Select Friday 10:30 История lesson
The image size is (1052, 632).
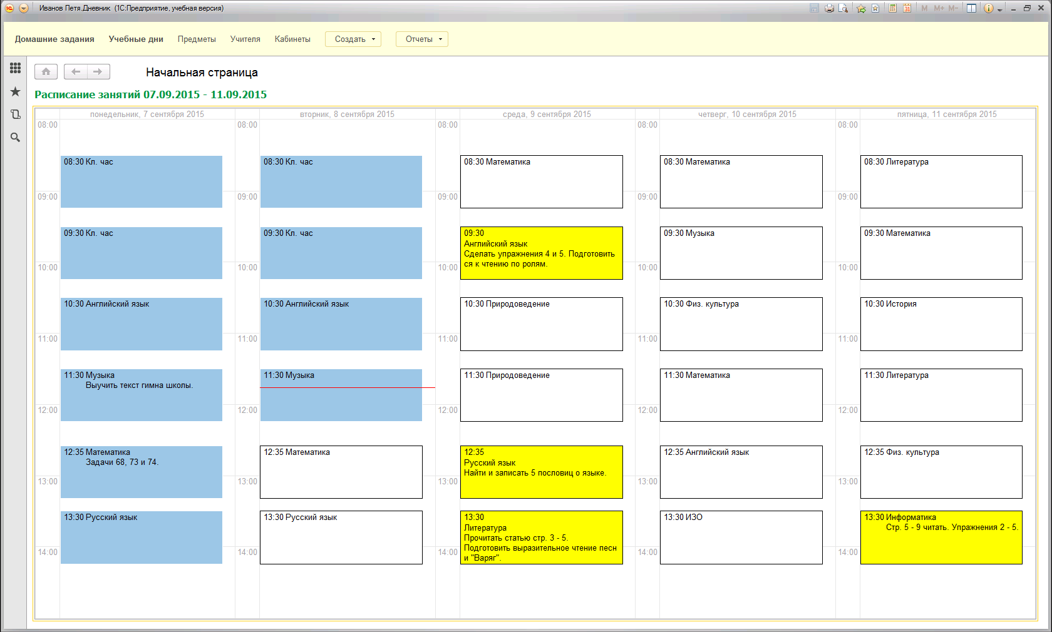(x=941, y=324)
